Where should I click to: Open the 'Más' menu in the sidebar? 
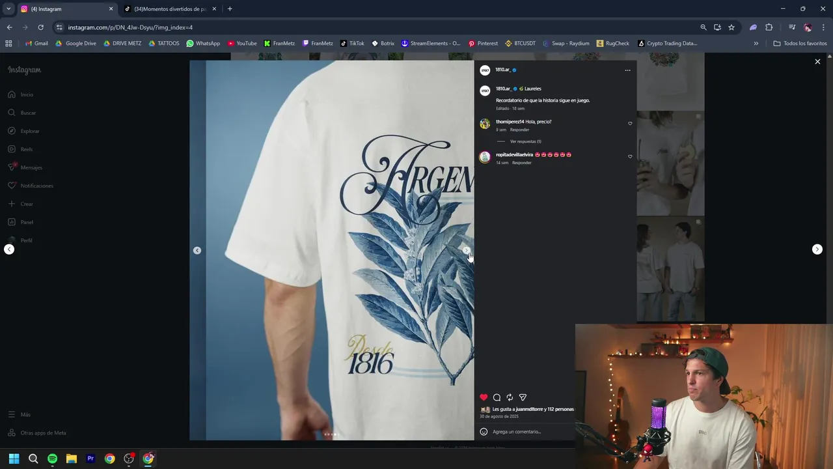pyautogui.click(x=20, y=414)
